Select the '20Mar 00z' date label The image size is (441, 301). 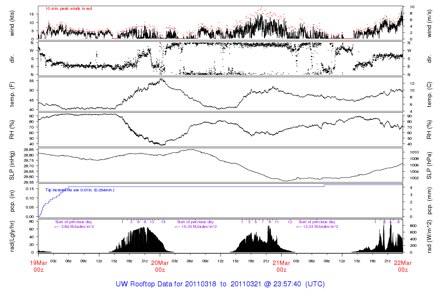pyautogui.click(x=160, y=266)
